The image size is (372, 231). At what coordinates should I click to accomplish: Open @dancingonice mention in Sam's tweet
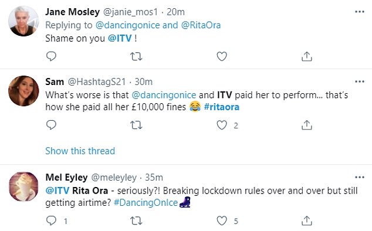coord(164,95)
